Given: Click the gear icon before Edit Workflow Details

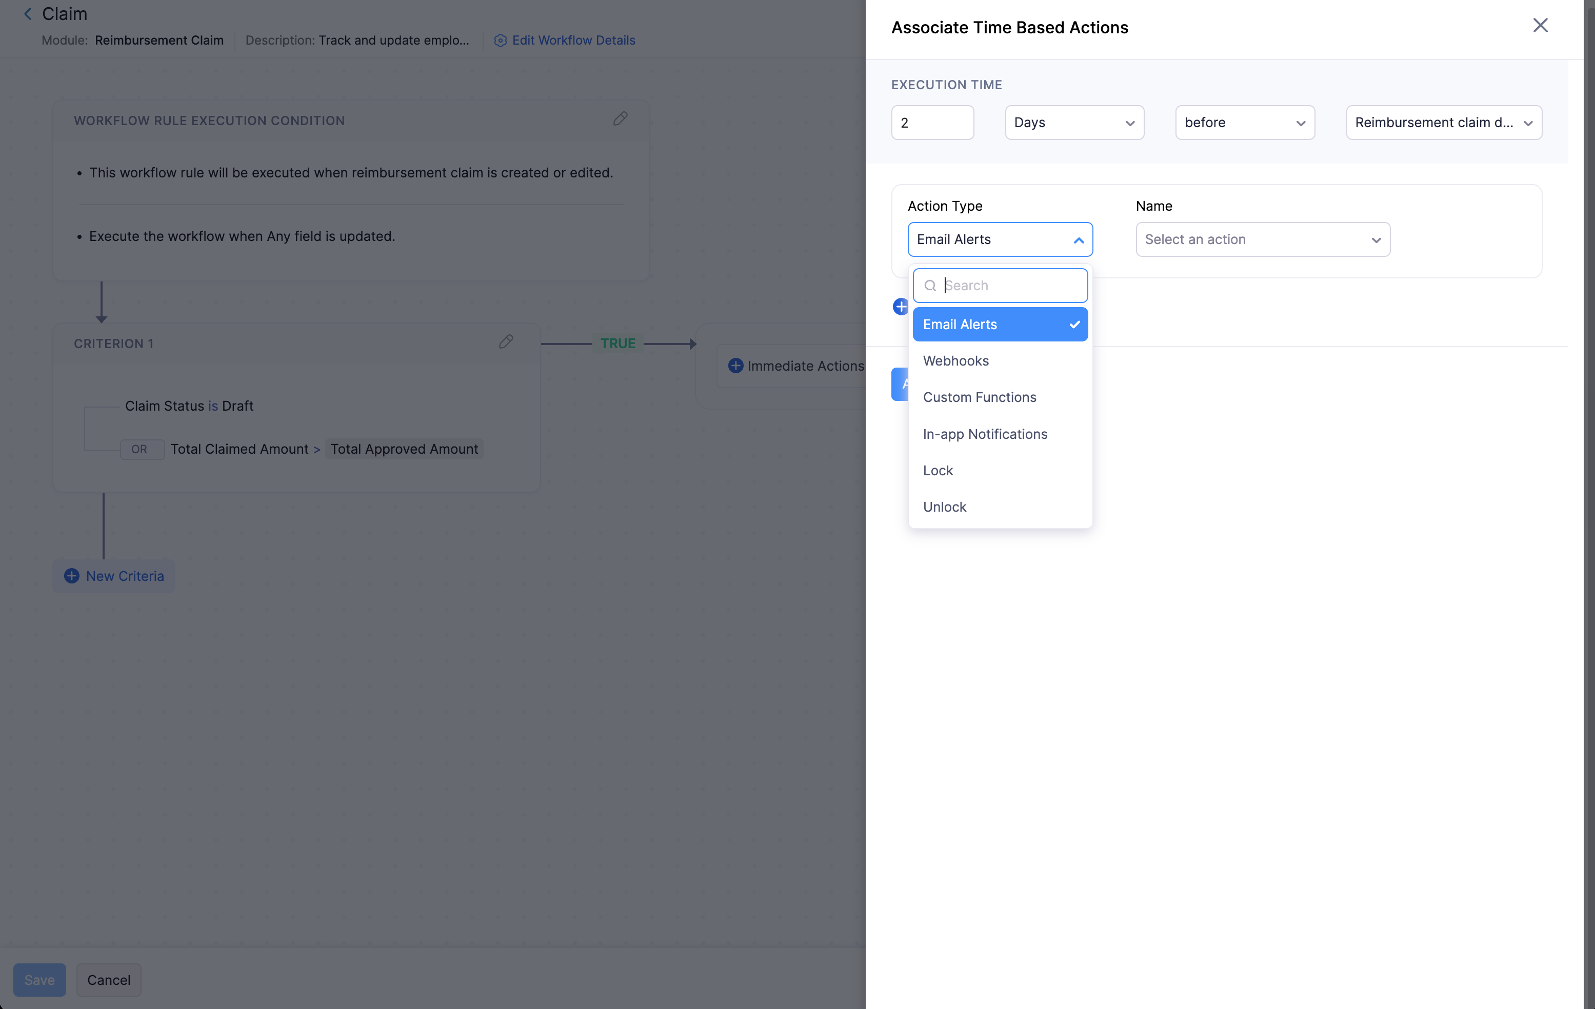Looking at the screenshot, I should [500, 41].
